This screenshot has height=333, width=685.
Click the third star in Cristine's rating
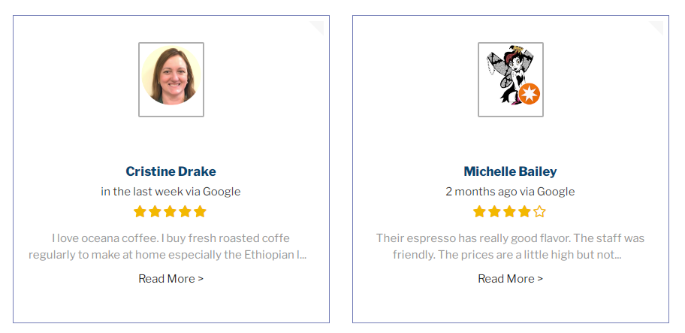click(x=170, y=211)
